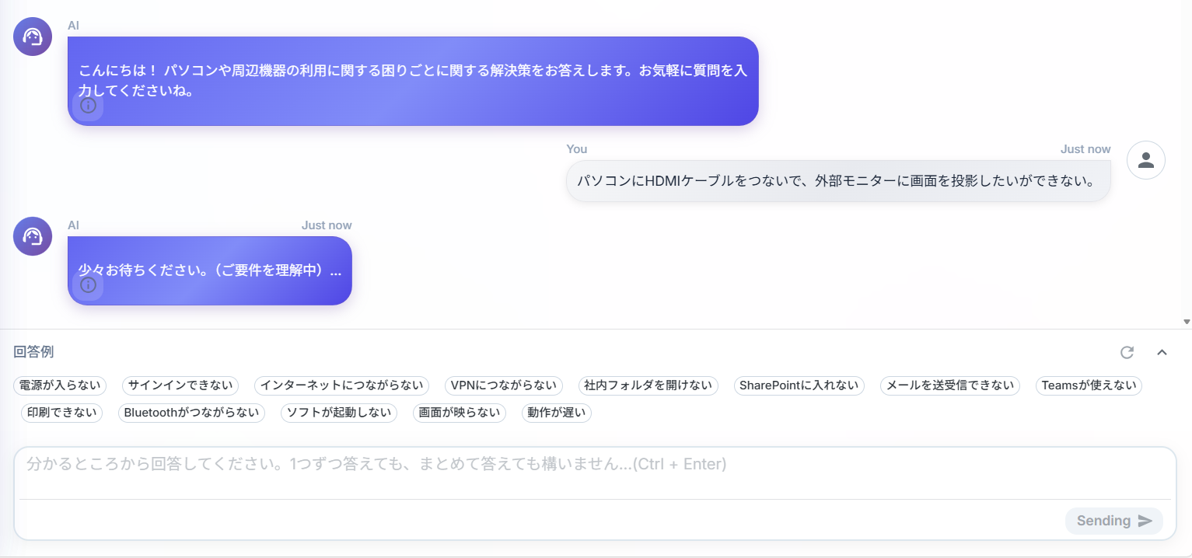This screenshot has height=558, width=1192.
Task: Choose the VPNにつながらない option
Action: 503,385
